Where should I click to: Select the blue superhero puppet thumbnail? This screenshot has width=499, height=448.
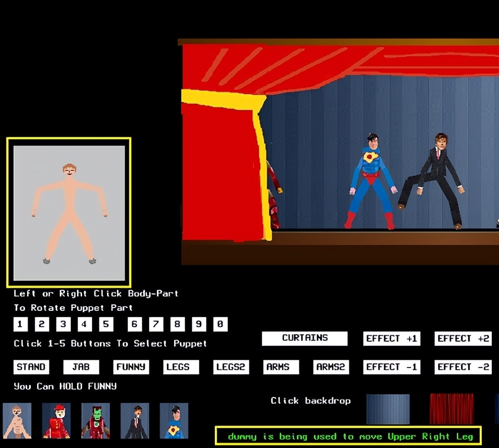174,421
